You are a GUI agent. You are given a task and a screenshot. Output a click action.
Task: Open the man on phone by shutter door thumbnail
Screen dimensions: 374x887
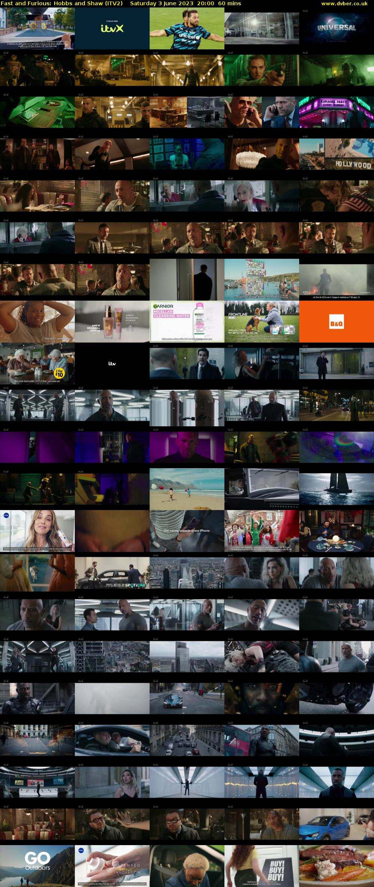click(337, 363)
